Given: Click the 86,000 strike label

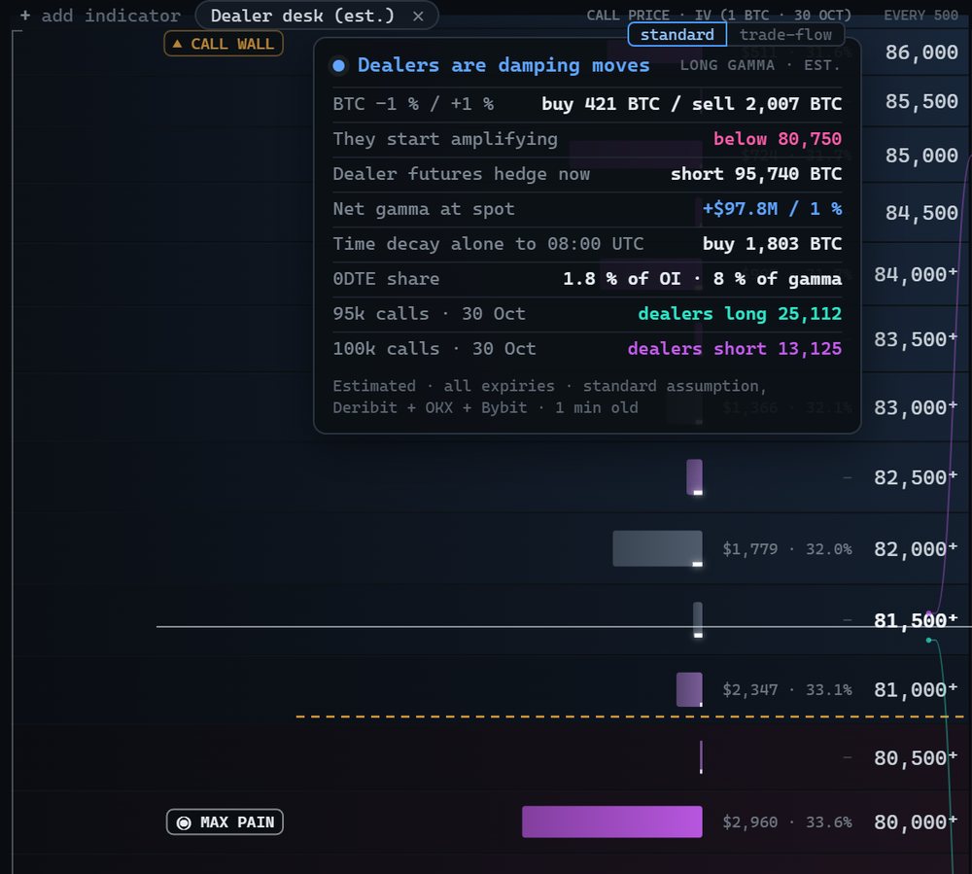Looking at the screenshot, I should pyautogui.click(x=921, y=52).
